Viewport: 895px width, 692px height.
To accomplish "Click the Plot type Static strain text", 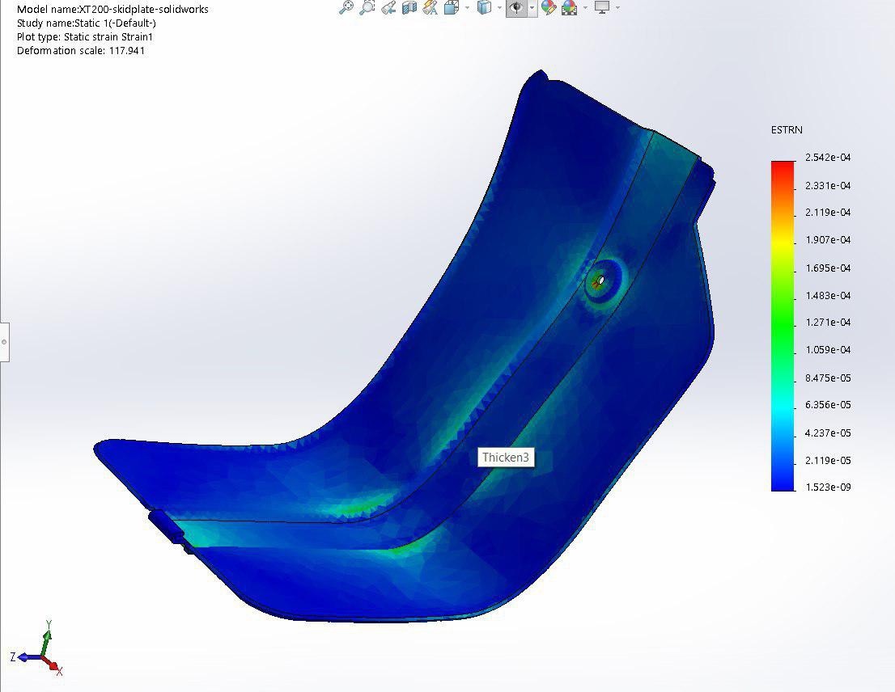I will coord(85,36).
